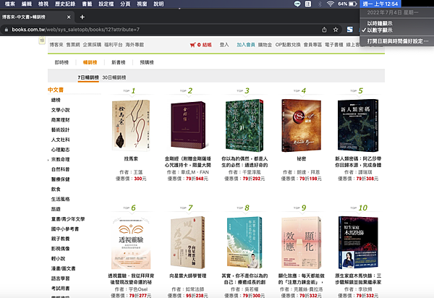Select 以時鐘顯示 option
Viewport: 434px width, 298px height.
click(380, 24)
